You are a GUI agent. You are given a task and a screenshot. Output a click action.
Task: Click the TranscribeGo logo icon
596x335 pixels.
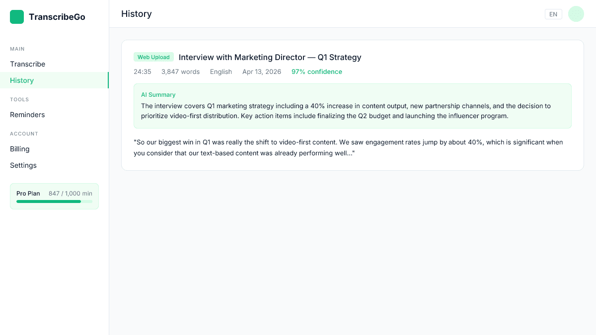(x=16, y=16)
